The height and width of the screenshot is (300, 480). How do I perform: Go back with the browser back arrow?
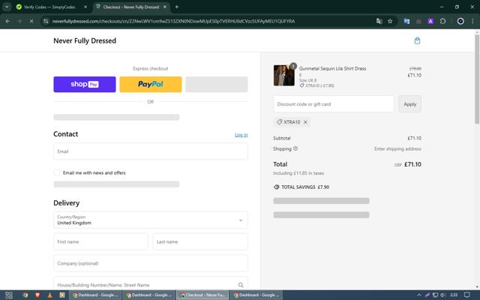[x=7, y=21]
